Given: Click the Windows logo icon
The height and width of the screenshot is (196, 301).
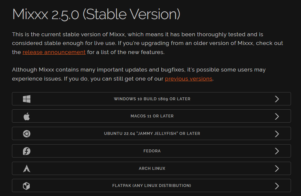Looking at the screenshot, I should tap(27, 99).
